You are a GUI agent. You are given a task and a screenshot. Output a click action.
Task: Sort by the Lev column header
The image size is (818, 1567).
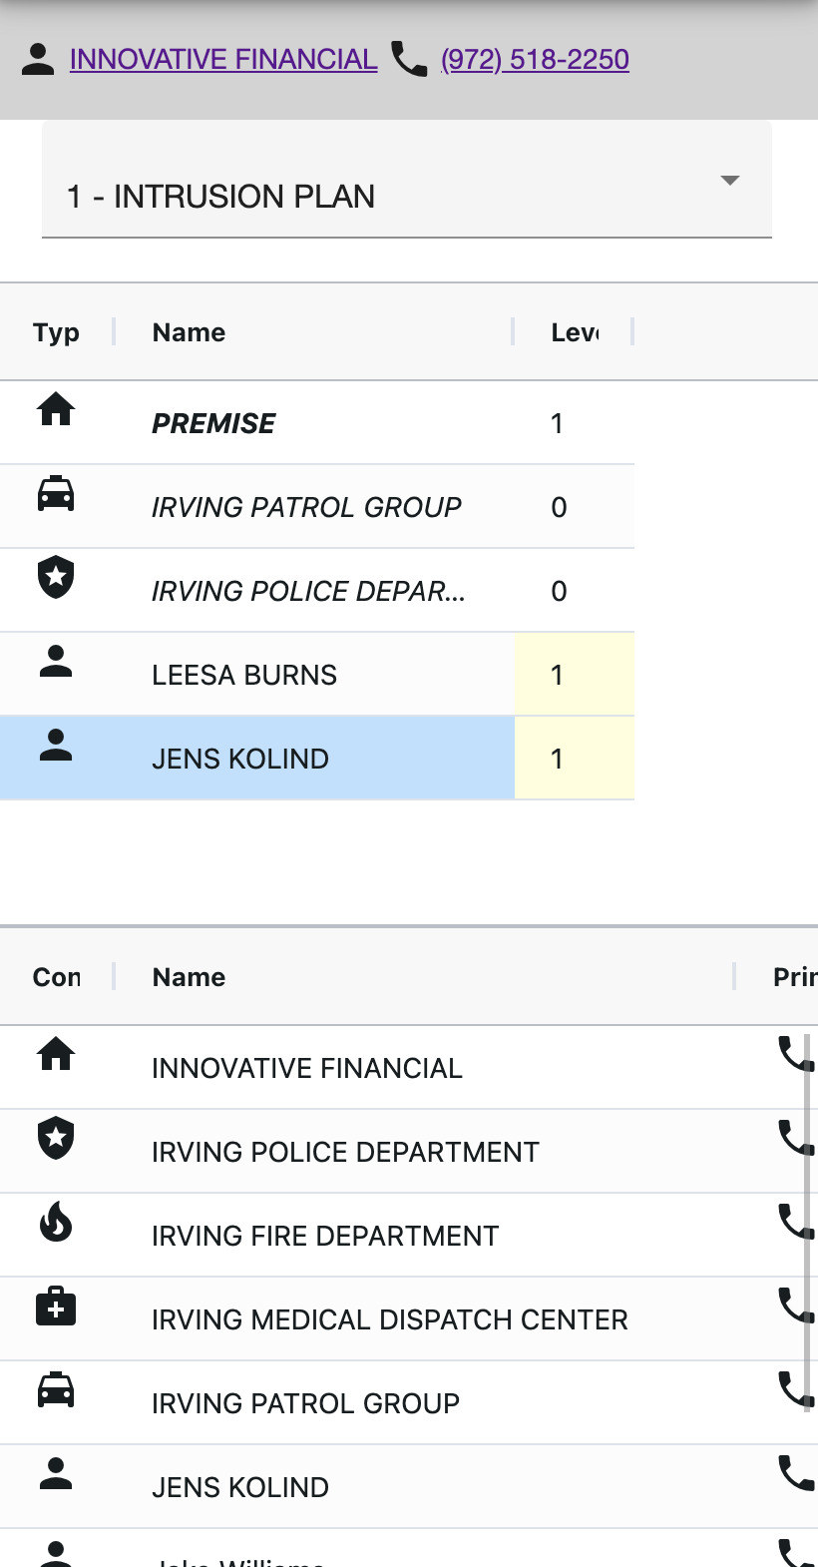(x=575, y=332)
